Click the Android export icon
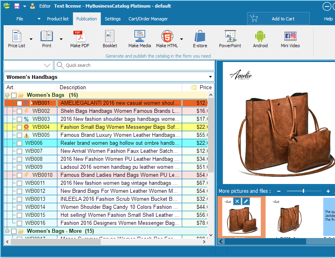Image resolution: width=335 pixels, height=258 pixels. [260, 39]
